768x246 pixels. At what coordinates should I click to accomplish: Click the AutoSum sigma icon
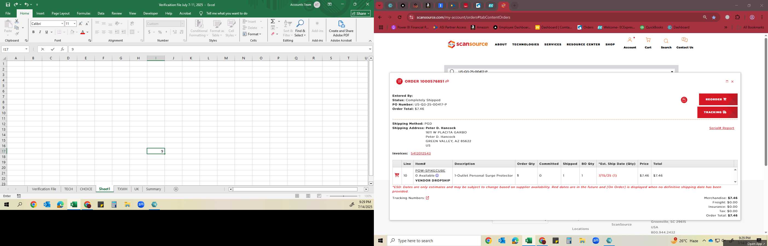(273, 21)
